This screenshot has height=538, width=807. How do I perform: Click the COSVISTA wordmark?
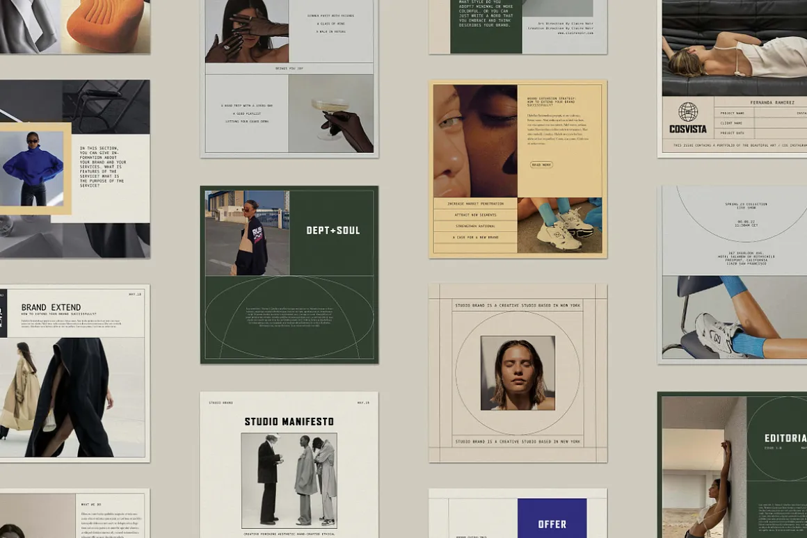click(687, 129)
